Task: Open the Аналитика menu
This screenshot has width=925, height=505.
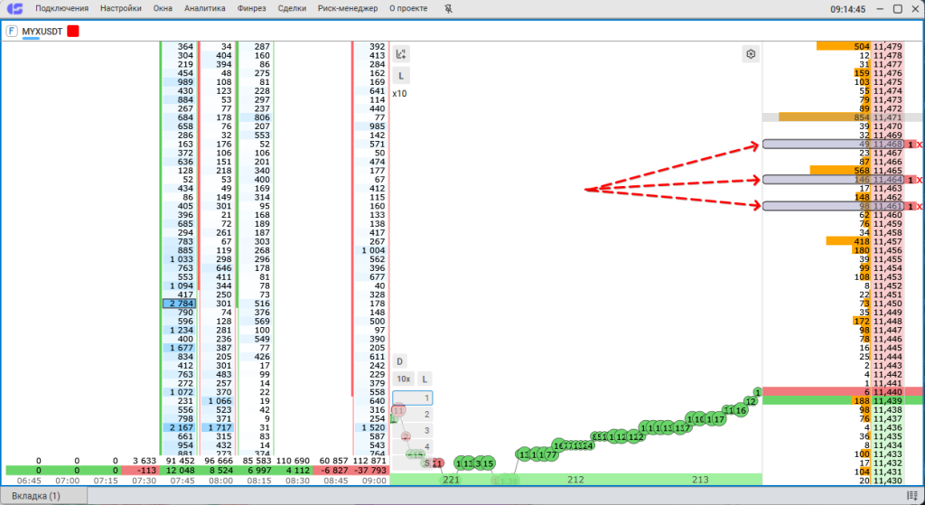Action: click(205, 9)
